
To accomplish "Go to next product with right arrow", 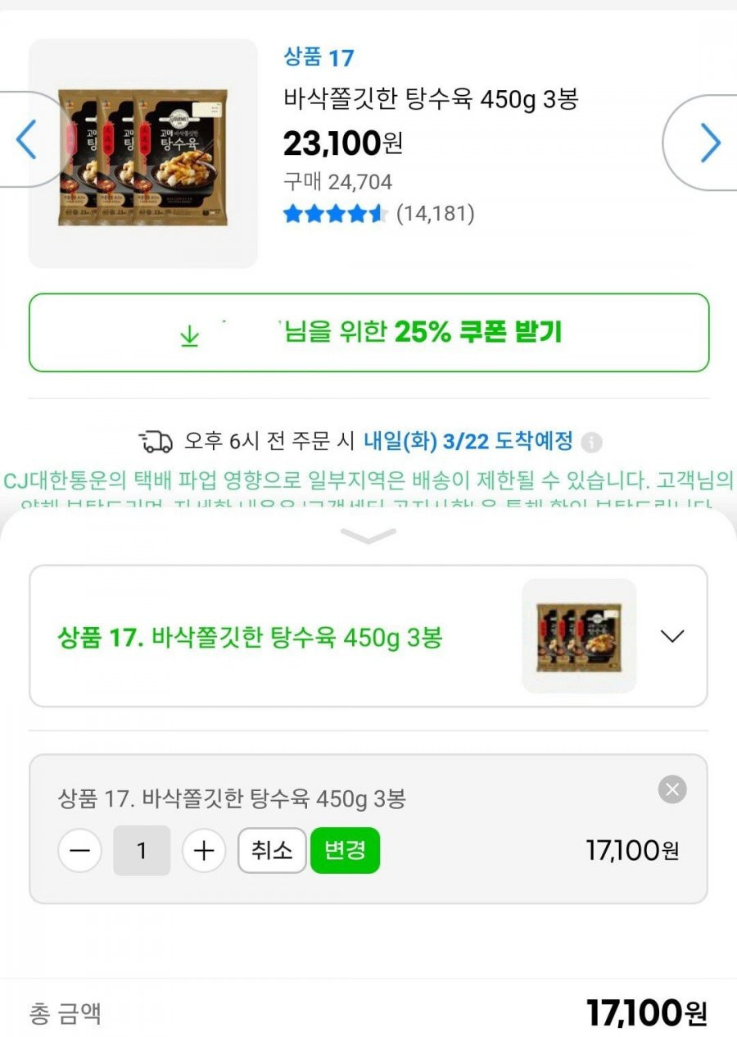I will tap(709, 143).
